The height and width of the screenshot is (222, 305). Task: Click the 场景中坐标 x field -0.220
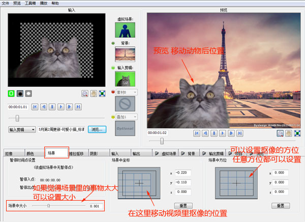coord(183,173)
